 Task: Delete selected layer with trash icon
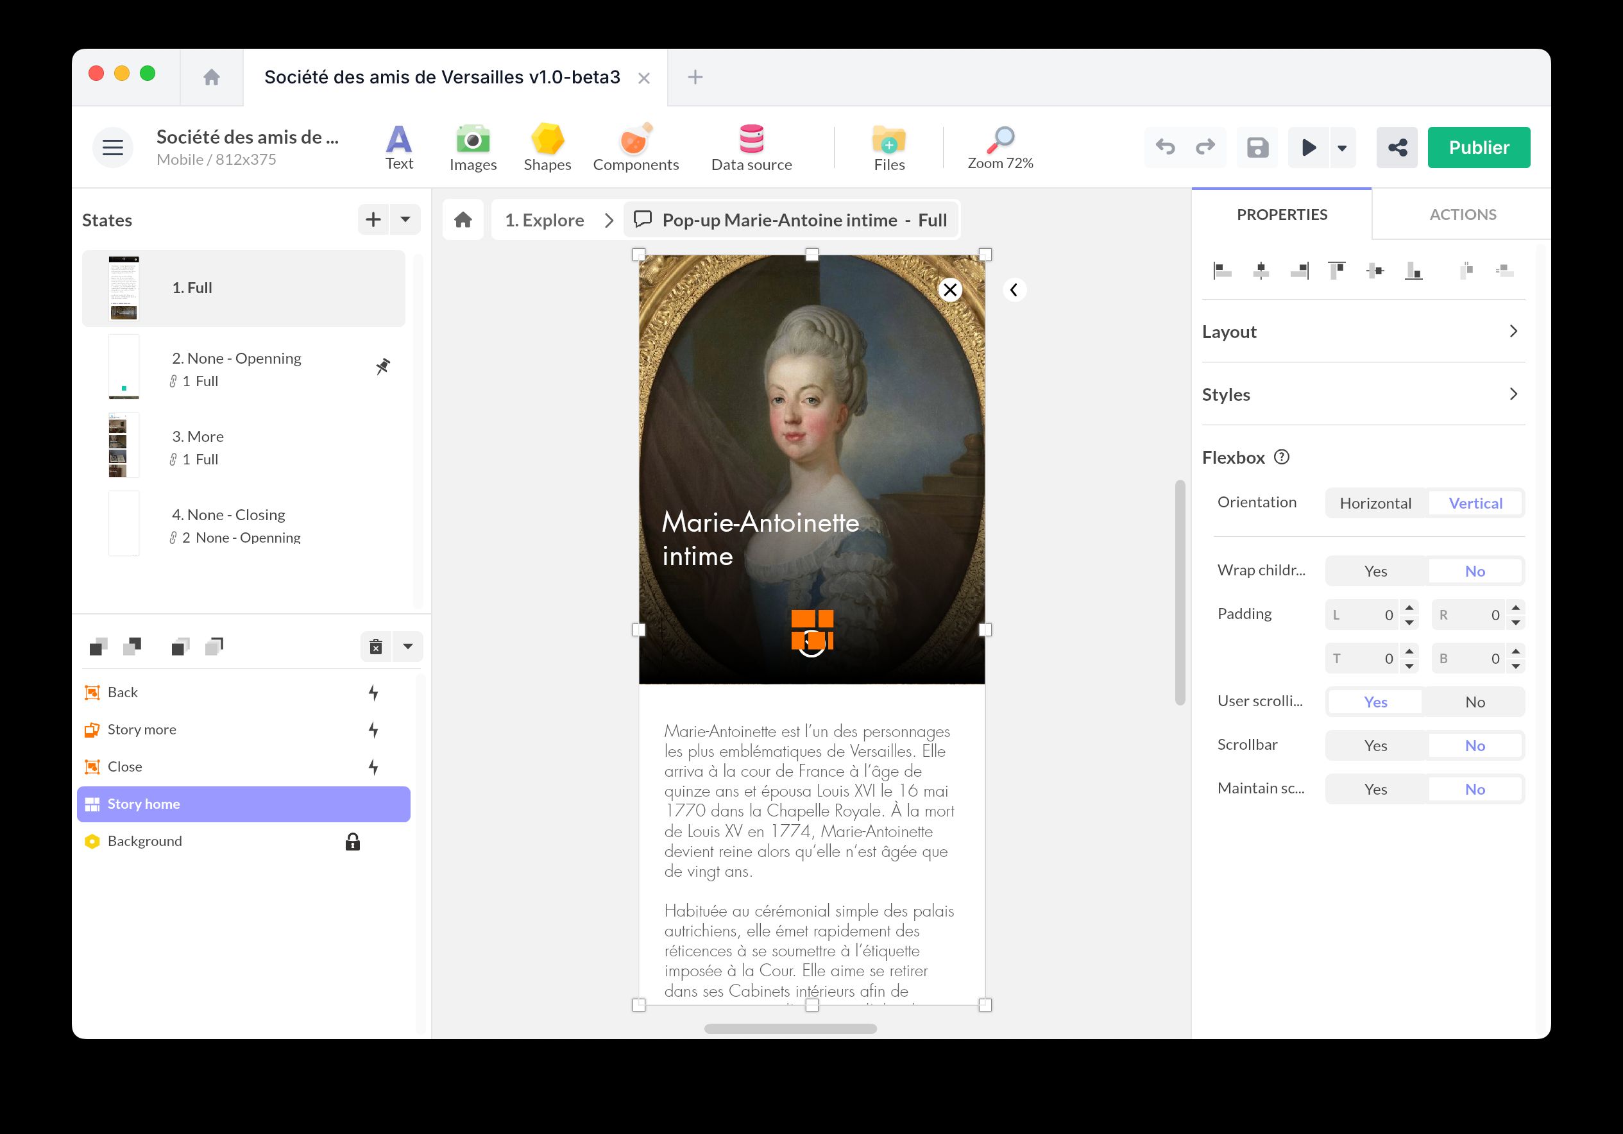coord(376,646)
